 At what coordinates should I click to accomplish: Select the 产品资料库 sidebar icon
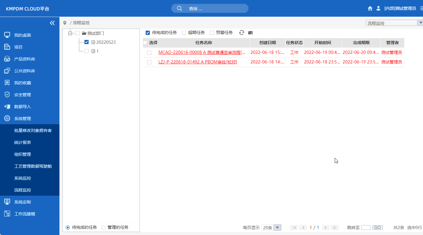tap(7, 59)
